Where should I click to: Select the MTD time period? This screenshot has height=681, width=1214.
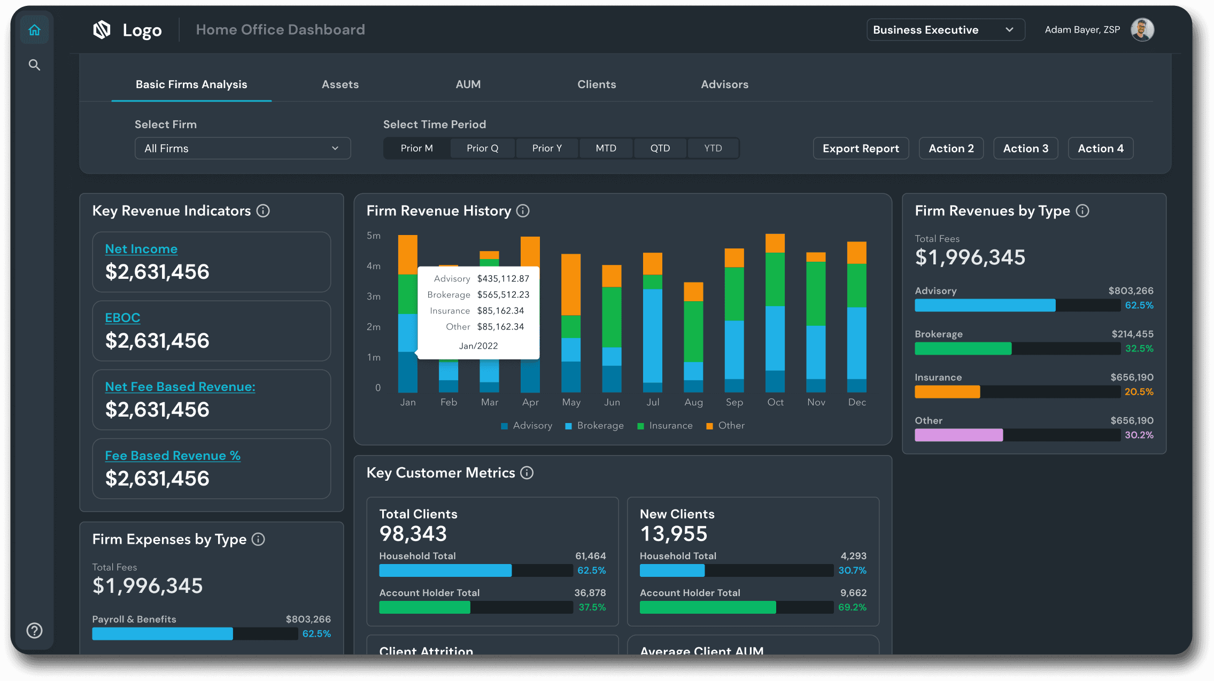(606, 148)
